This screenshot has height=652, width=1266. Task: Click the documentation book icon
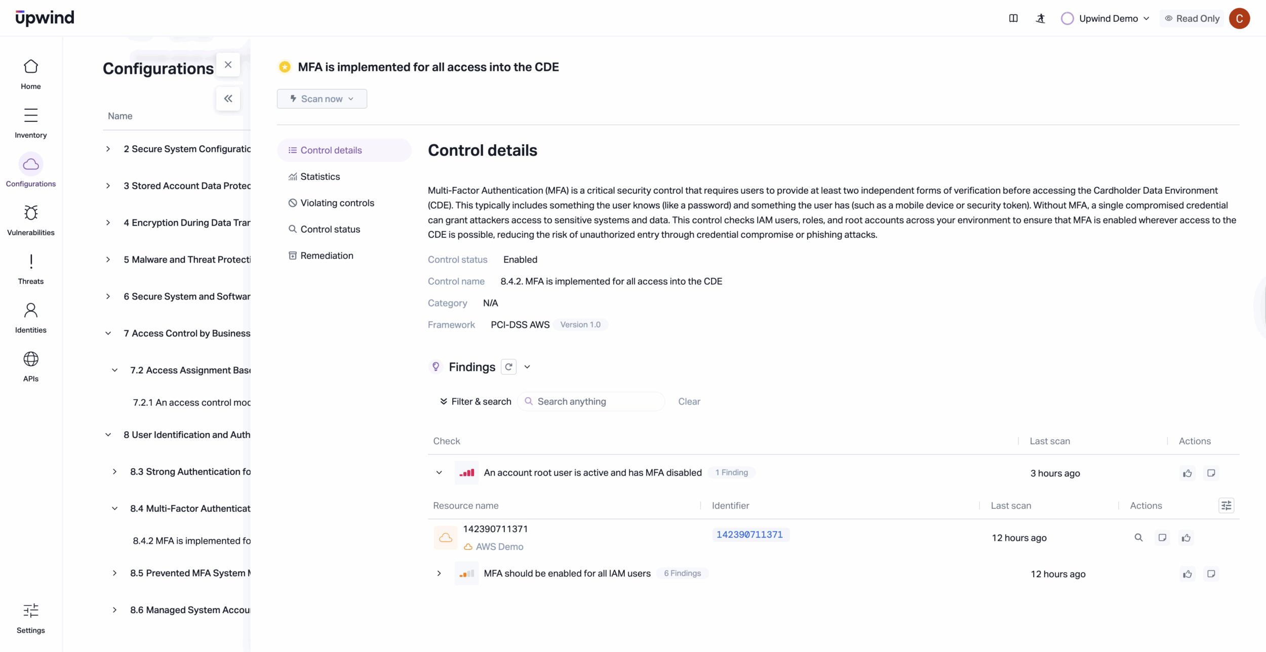coord(1013,19)
